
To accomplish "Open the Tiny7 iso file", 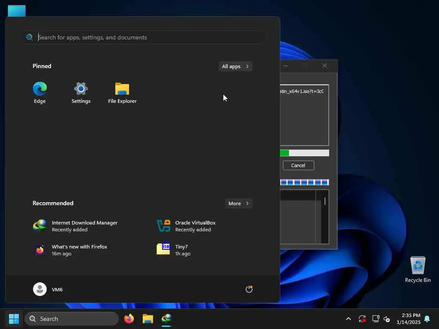I will coord(174,250).
